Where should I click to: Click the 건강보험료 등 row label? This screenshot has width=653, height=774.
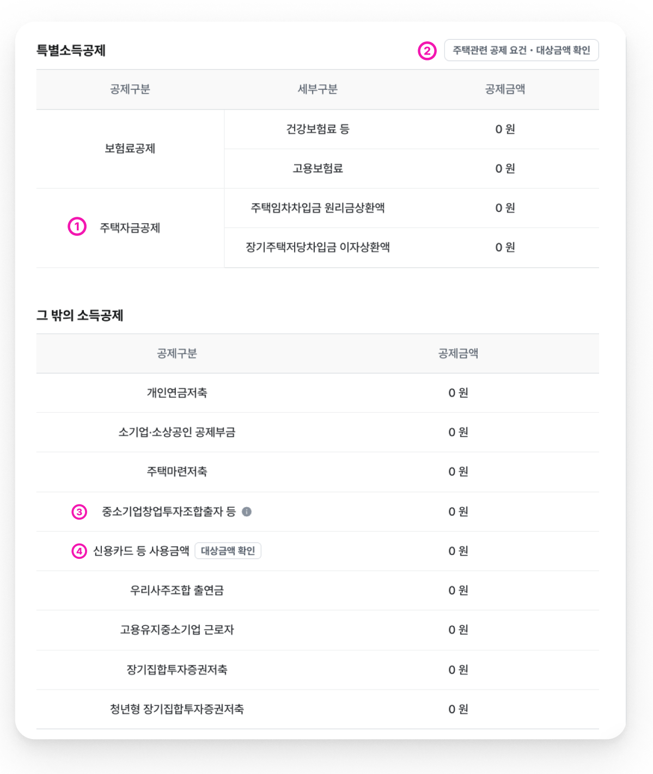pos(318,129)
